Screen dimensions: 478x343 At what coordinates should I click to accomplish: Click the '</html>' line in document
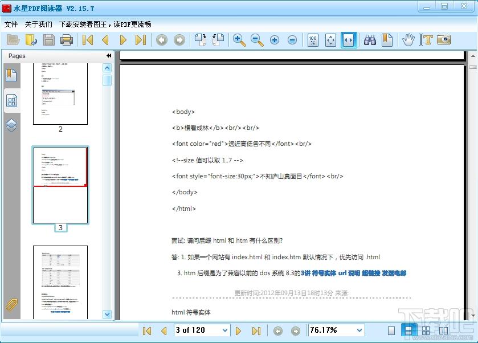pyautogui.click(x=184, y=209)
